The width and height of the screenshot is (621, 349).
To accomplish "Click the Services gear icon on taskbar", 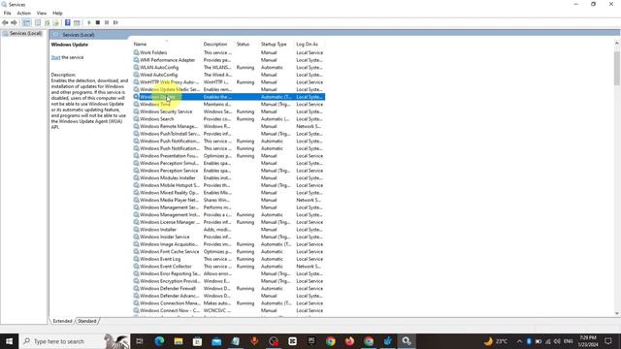I will tap(407, 341).
